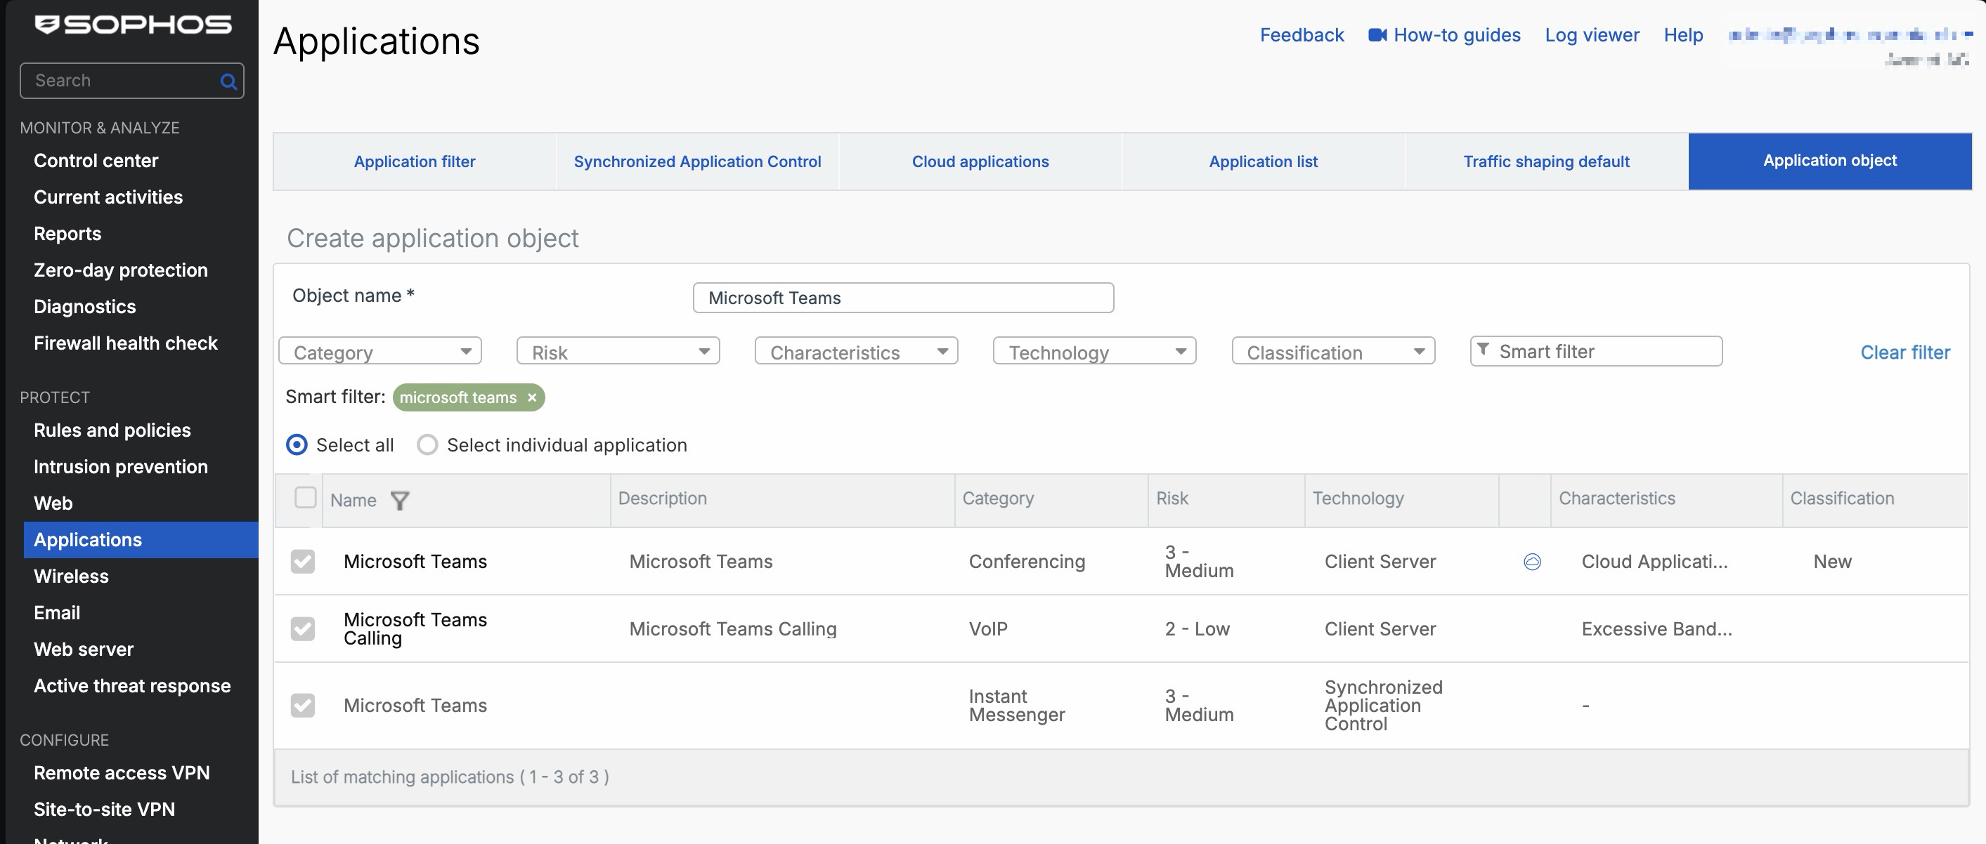
Task: Click the Smart filter input field
Action: pyautogui.click(x=1596, y=351)
